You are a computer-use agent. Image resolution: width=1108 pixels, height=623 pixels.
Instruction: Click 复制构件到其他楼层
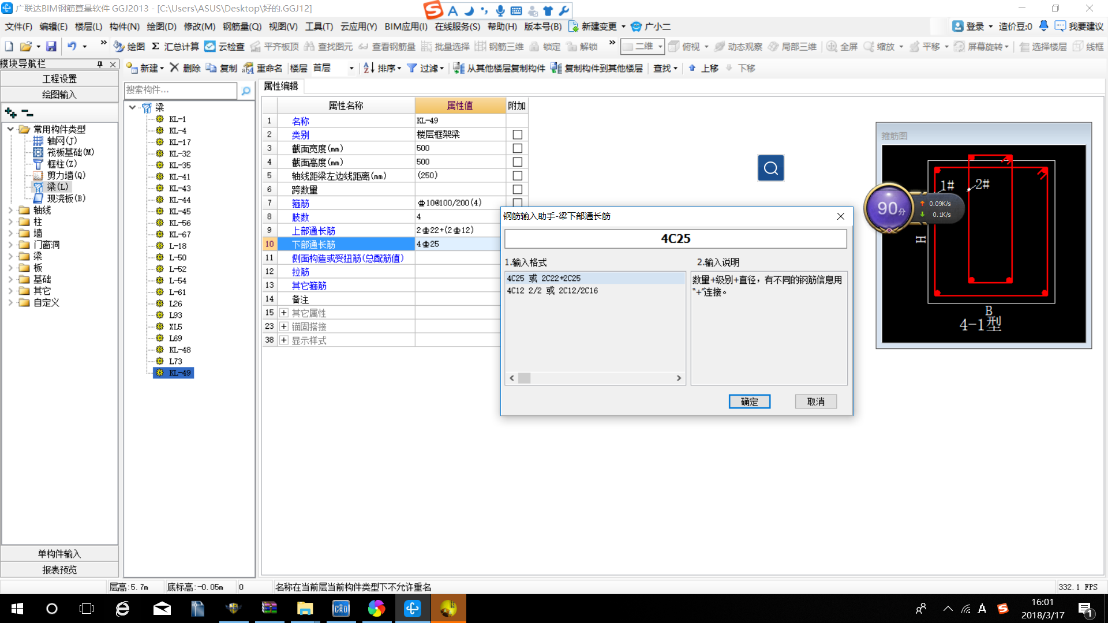click(x=597, y=68)
